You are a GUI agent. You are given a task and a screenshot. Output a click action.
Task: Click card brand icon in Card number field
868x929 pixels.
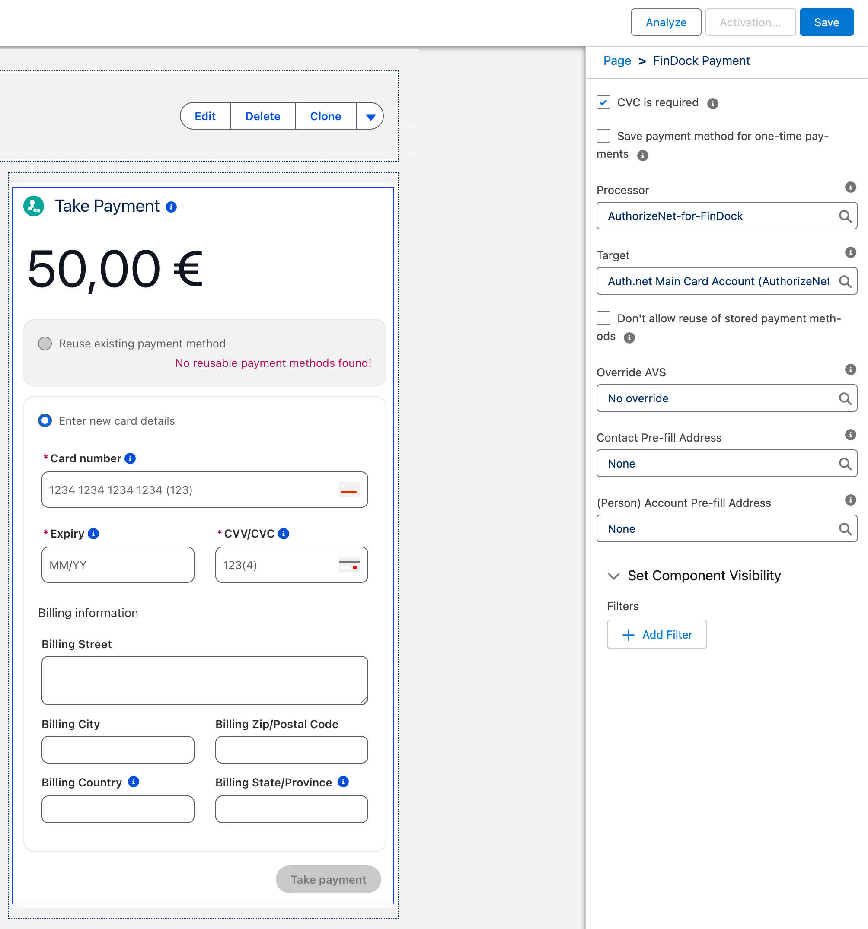pyautogui.click(x=349, y=489)
